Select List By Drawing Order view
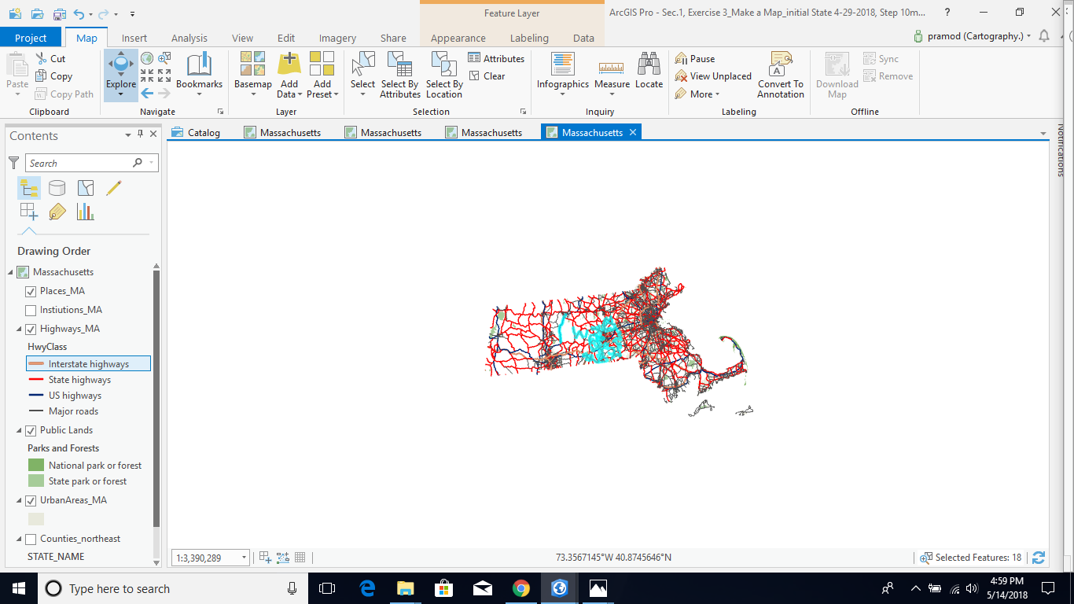1074x604 pixels. [x=29, y=188]
